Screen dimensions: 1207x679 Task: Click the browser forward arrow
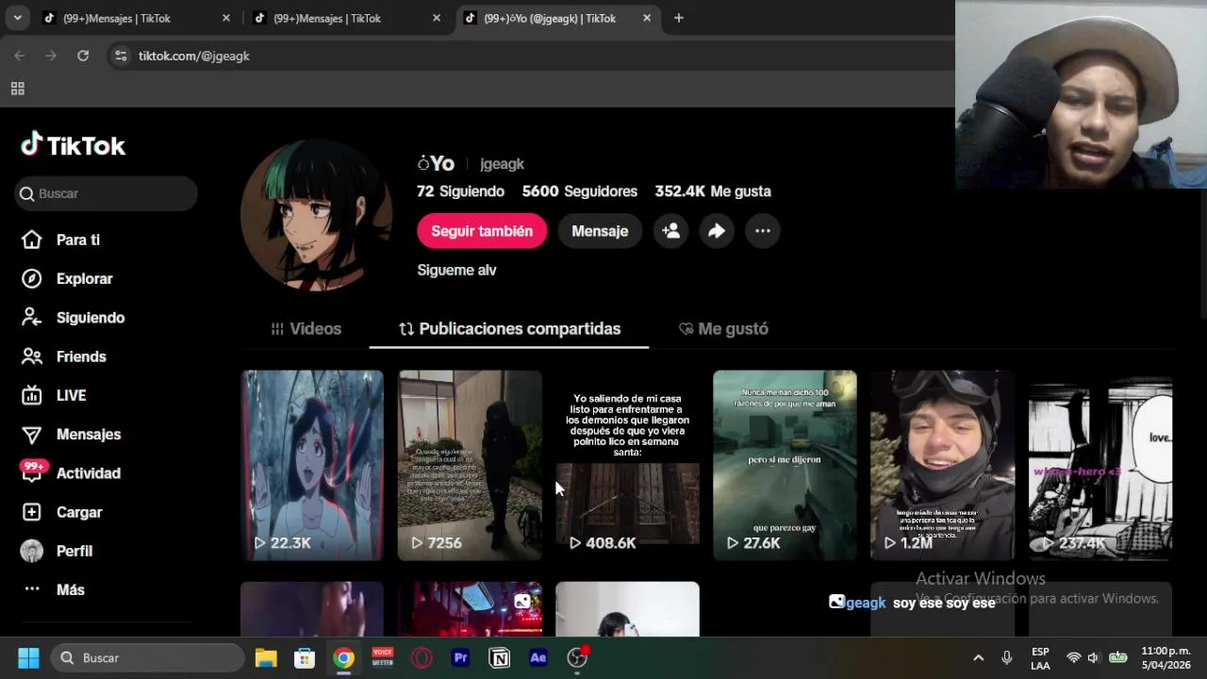click(x=51, y=56)
